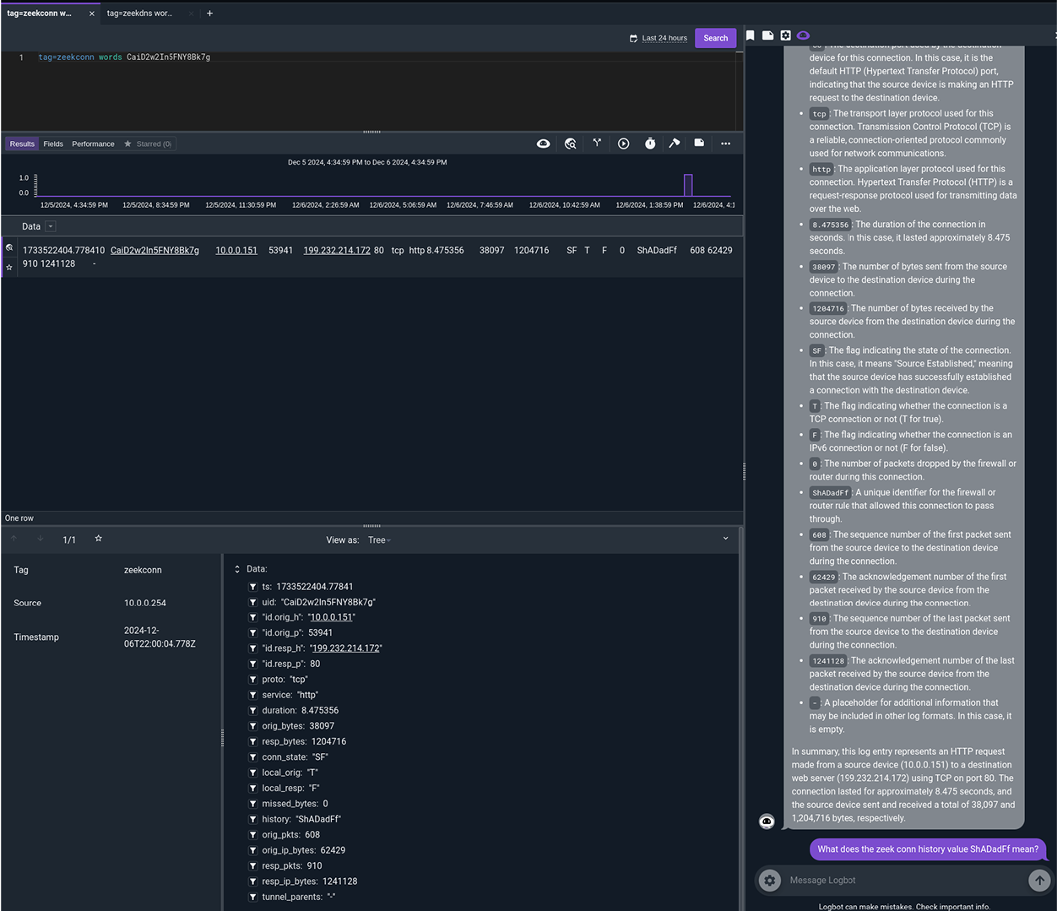Close the tag=zeekconn query tab
Viewport: 1057px width, 911px height.
(92, 14)
